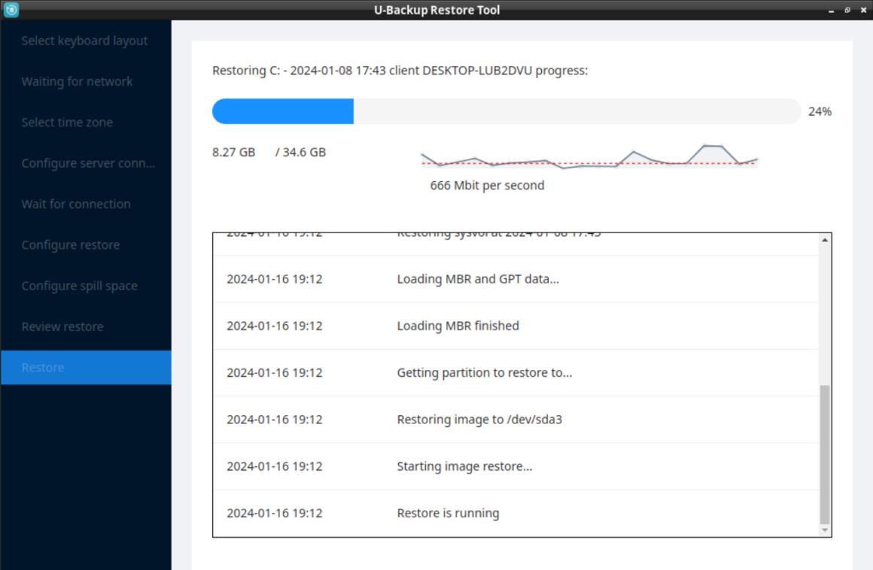873x570 pixels.
Task: Click the log scrollbar up arrow
Action: tap(825, 240)
